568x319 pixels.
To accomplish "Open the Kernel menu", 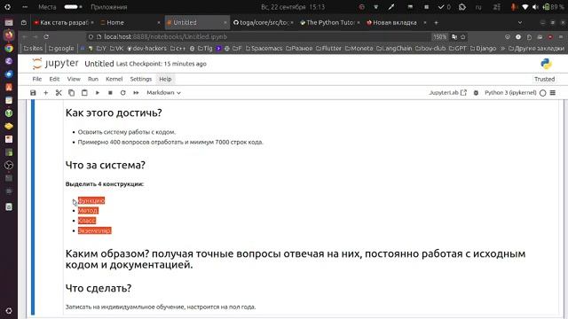I will tap(114, 79).
